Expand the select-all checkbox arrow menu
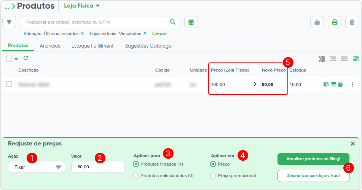 click(16, 59)
